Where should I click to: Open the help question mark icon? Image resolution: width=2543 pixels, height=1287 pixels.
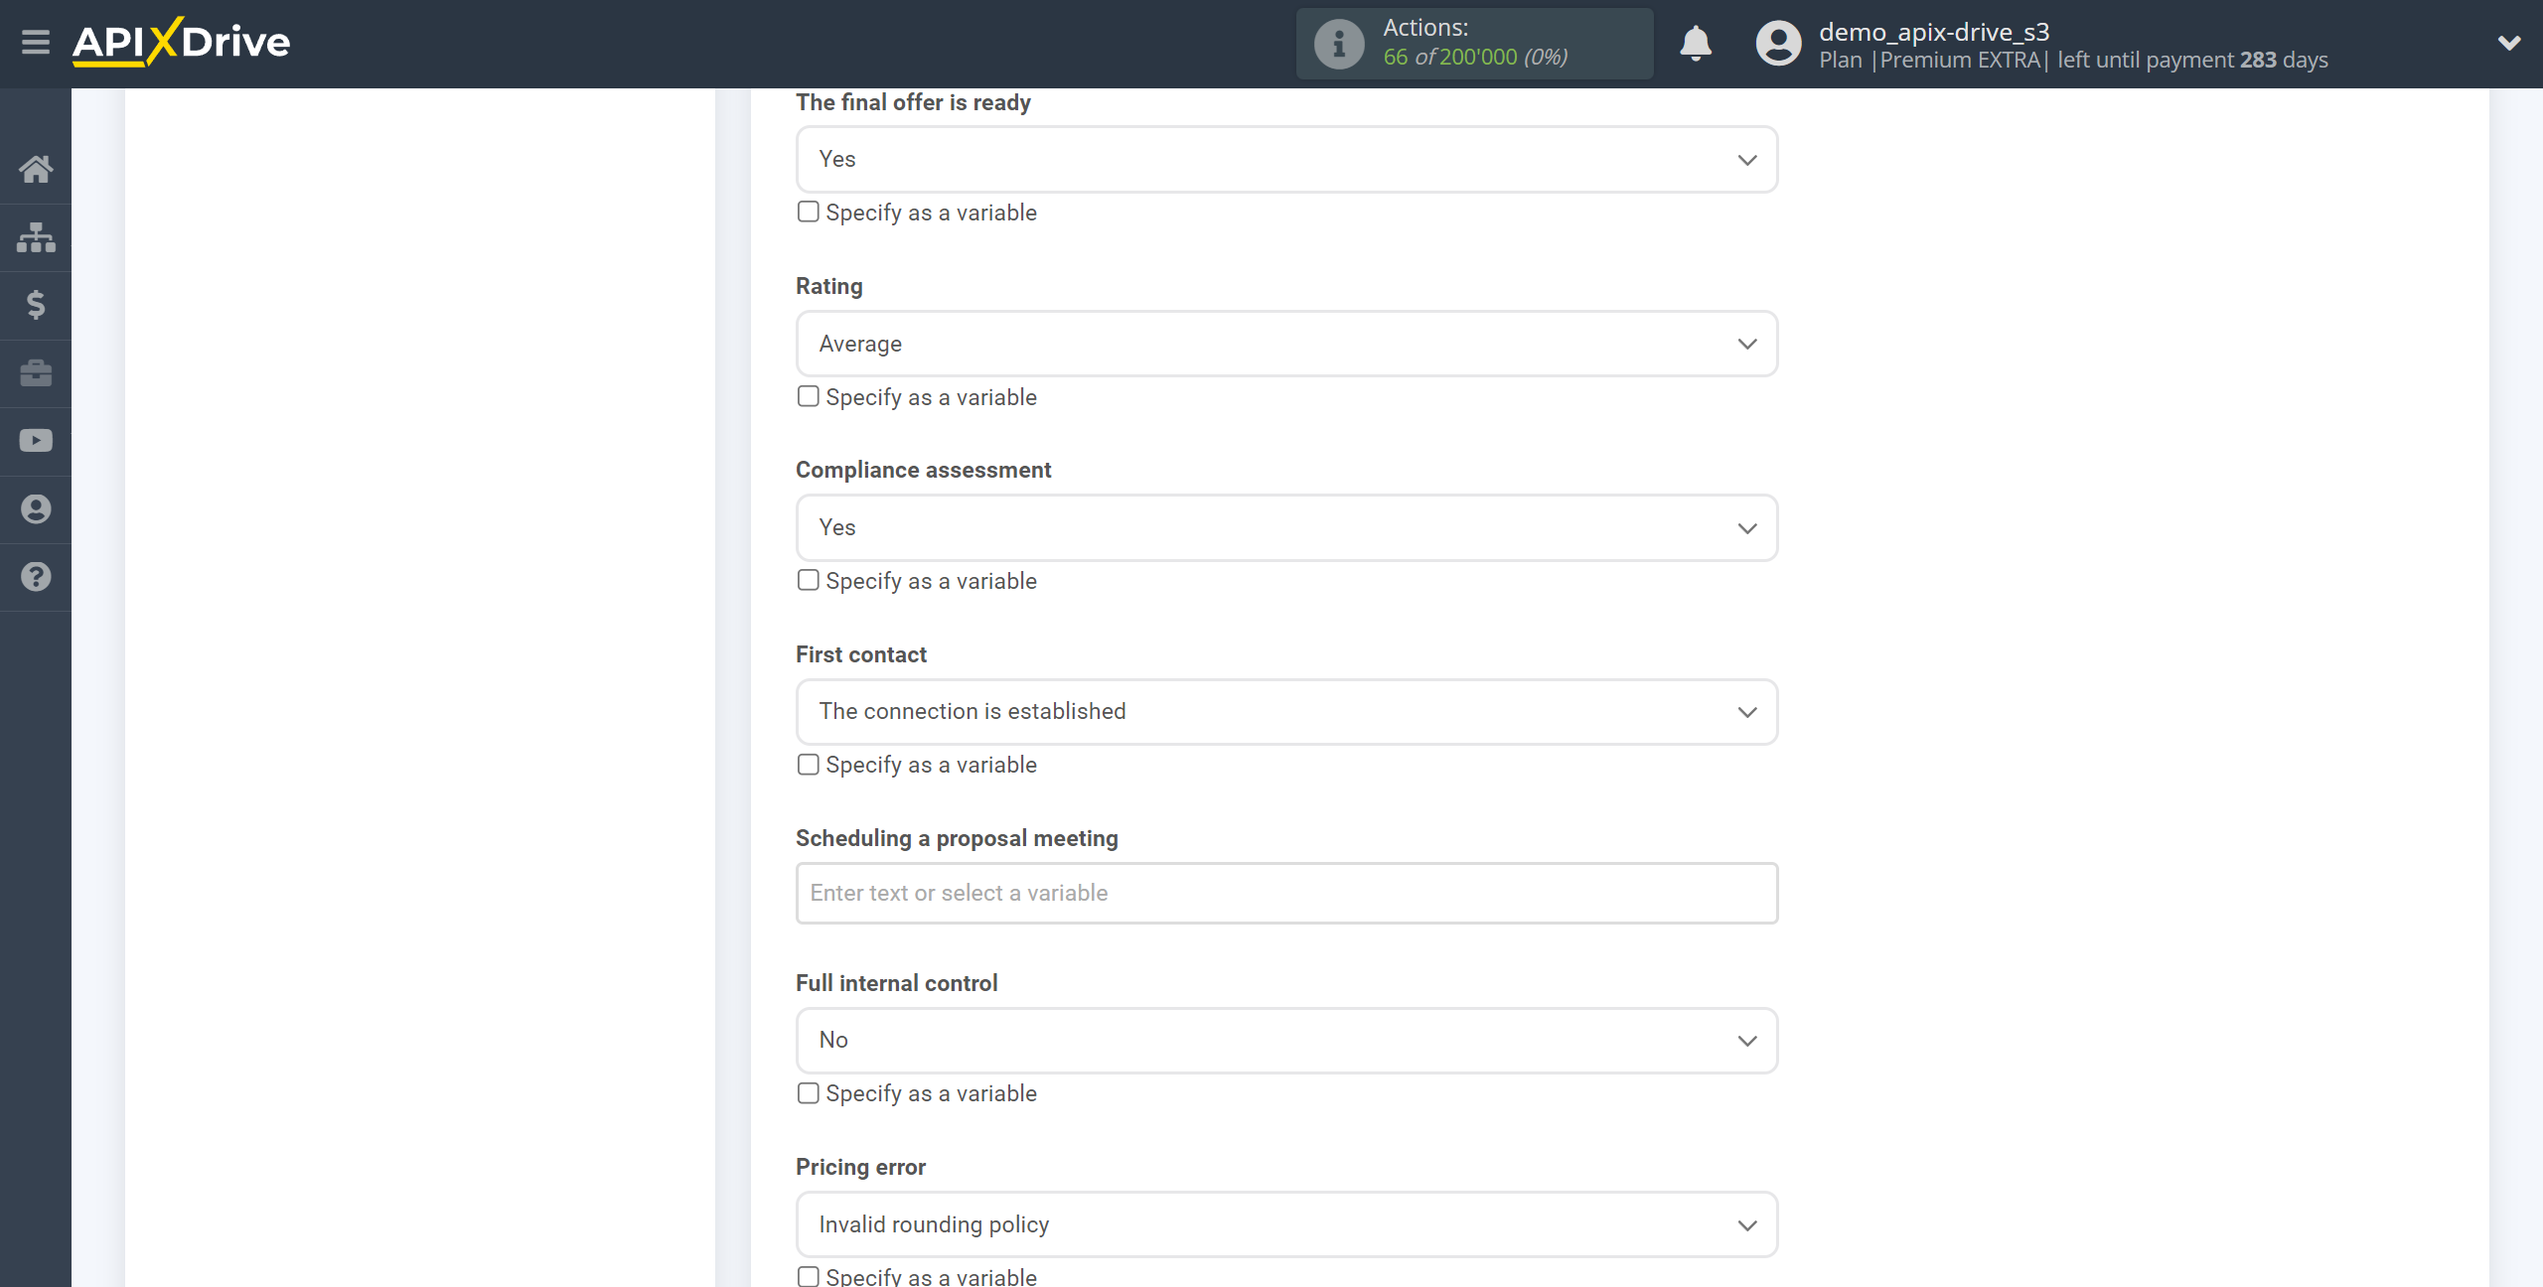click(36, 577)
